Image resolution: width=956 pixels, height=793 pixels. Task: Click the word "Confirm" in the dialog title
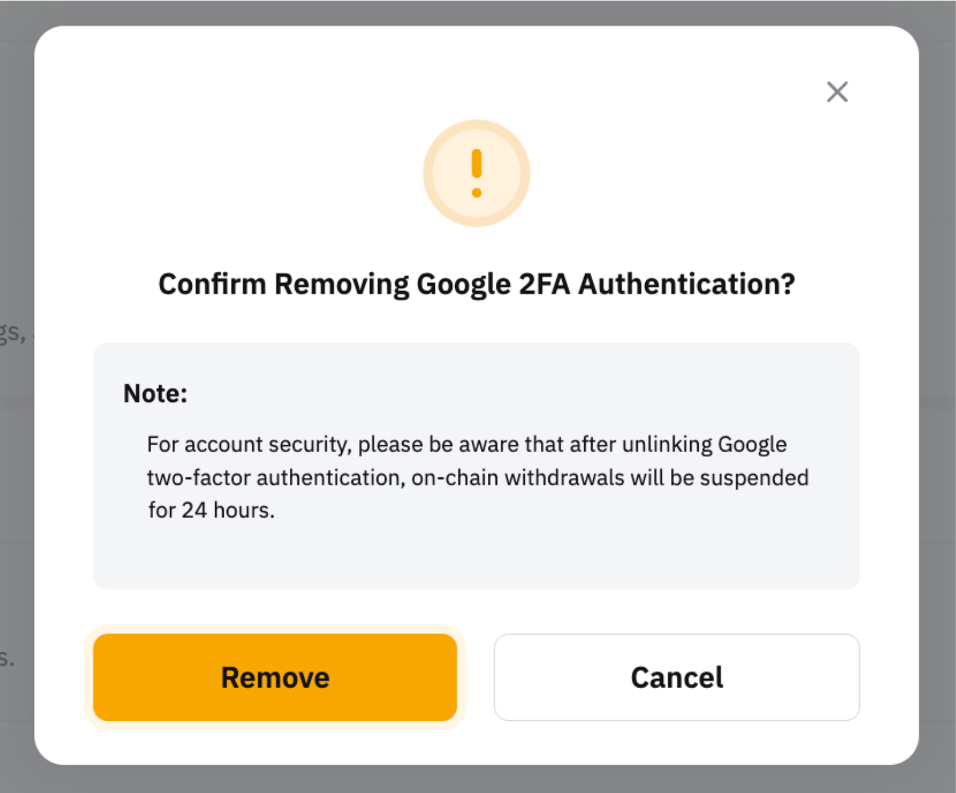pos(212,284)
